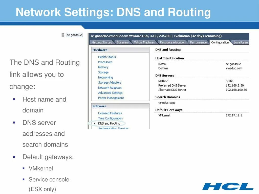Open Health Status under Hardware

pos(107,57)
